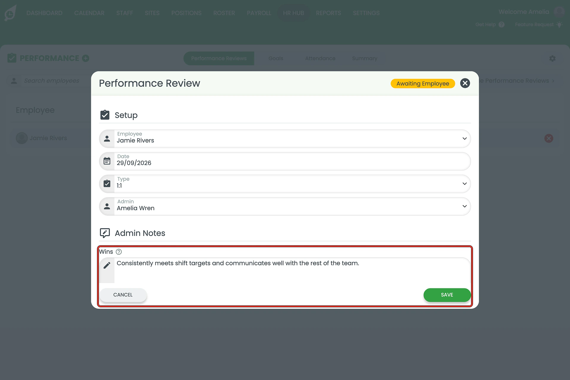The width and height of the screenshot is (570, 380).
Task: Click the clipboard icon in Type field
Action: 107,183
